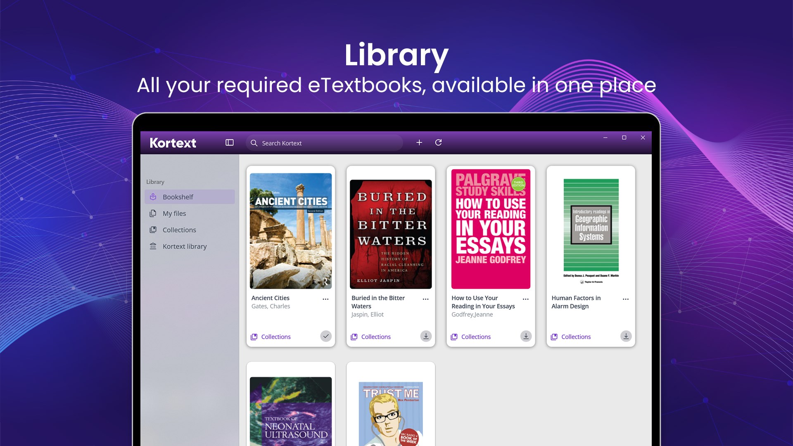
Task: Expand the How to Use Your Reading options menu
Action: [525, 299]
